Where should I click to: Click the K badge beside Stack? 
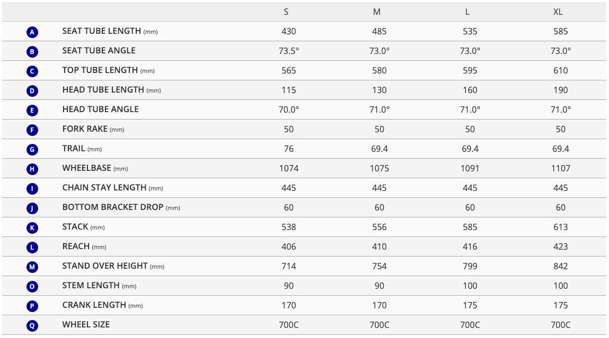coord(32,227)
